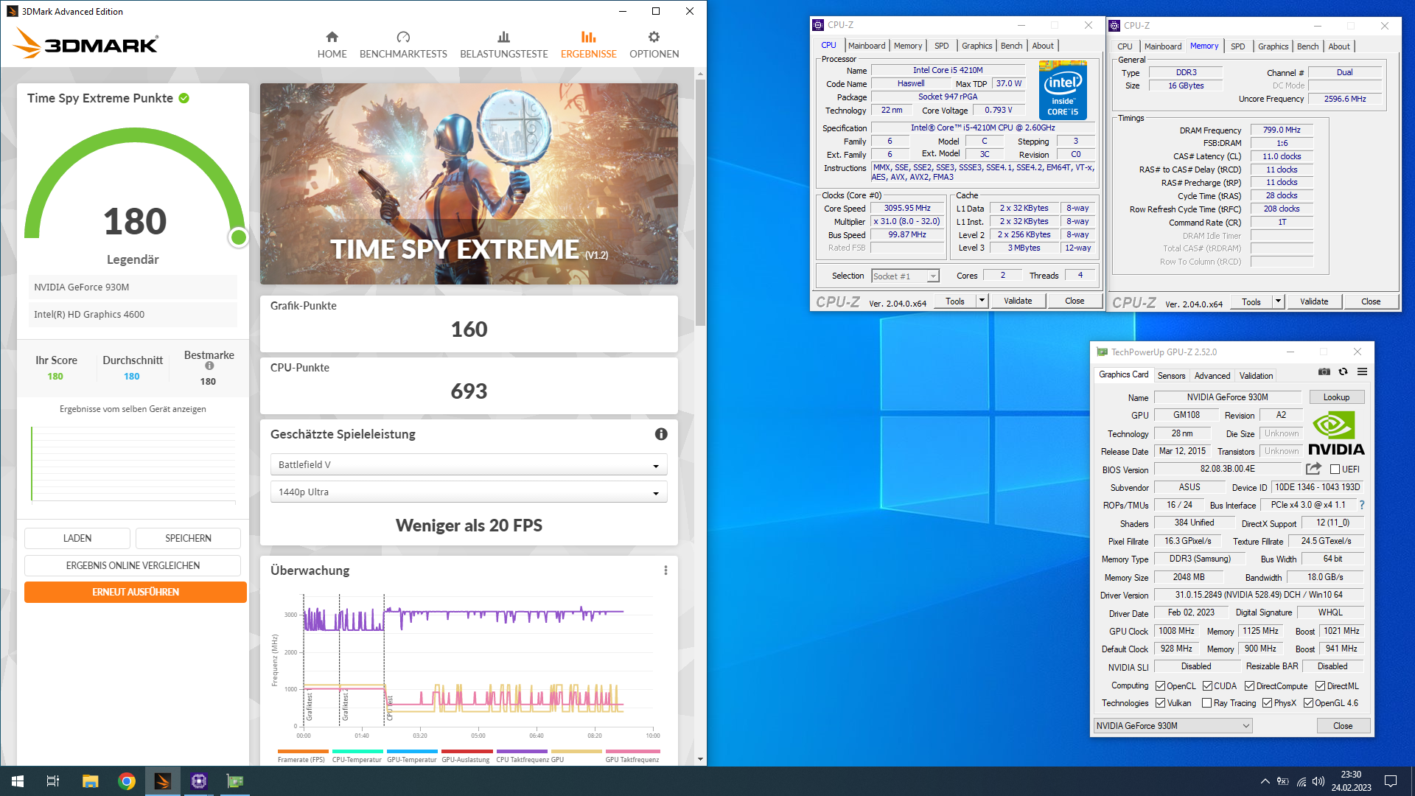Click the green score gauge knob
This screenshot has width=1415, height=796.
[x=238, y=237]
